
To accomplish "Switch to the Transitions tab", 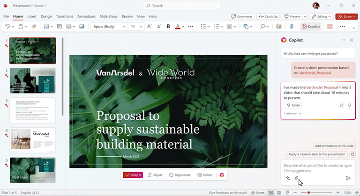I will tap(65, 16).
